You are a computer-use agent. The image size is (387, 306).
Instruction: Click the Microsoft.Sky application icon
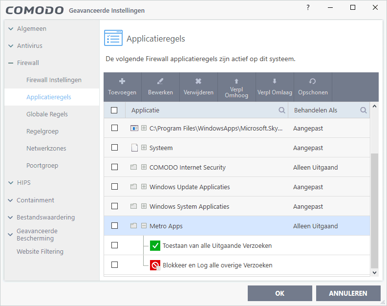coord(134,128)
